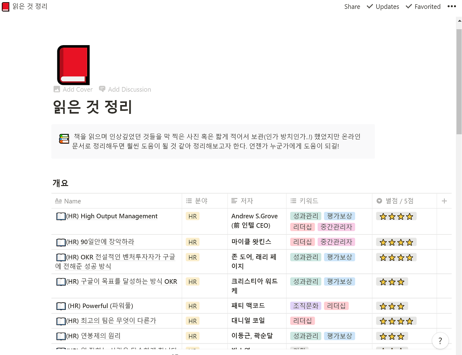Open the (HR) 구글이 목표를 달성하는 방식 OKR page
The width and height of the screenshot is (462, 355).
click(122, 282)
